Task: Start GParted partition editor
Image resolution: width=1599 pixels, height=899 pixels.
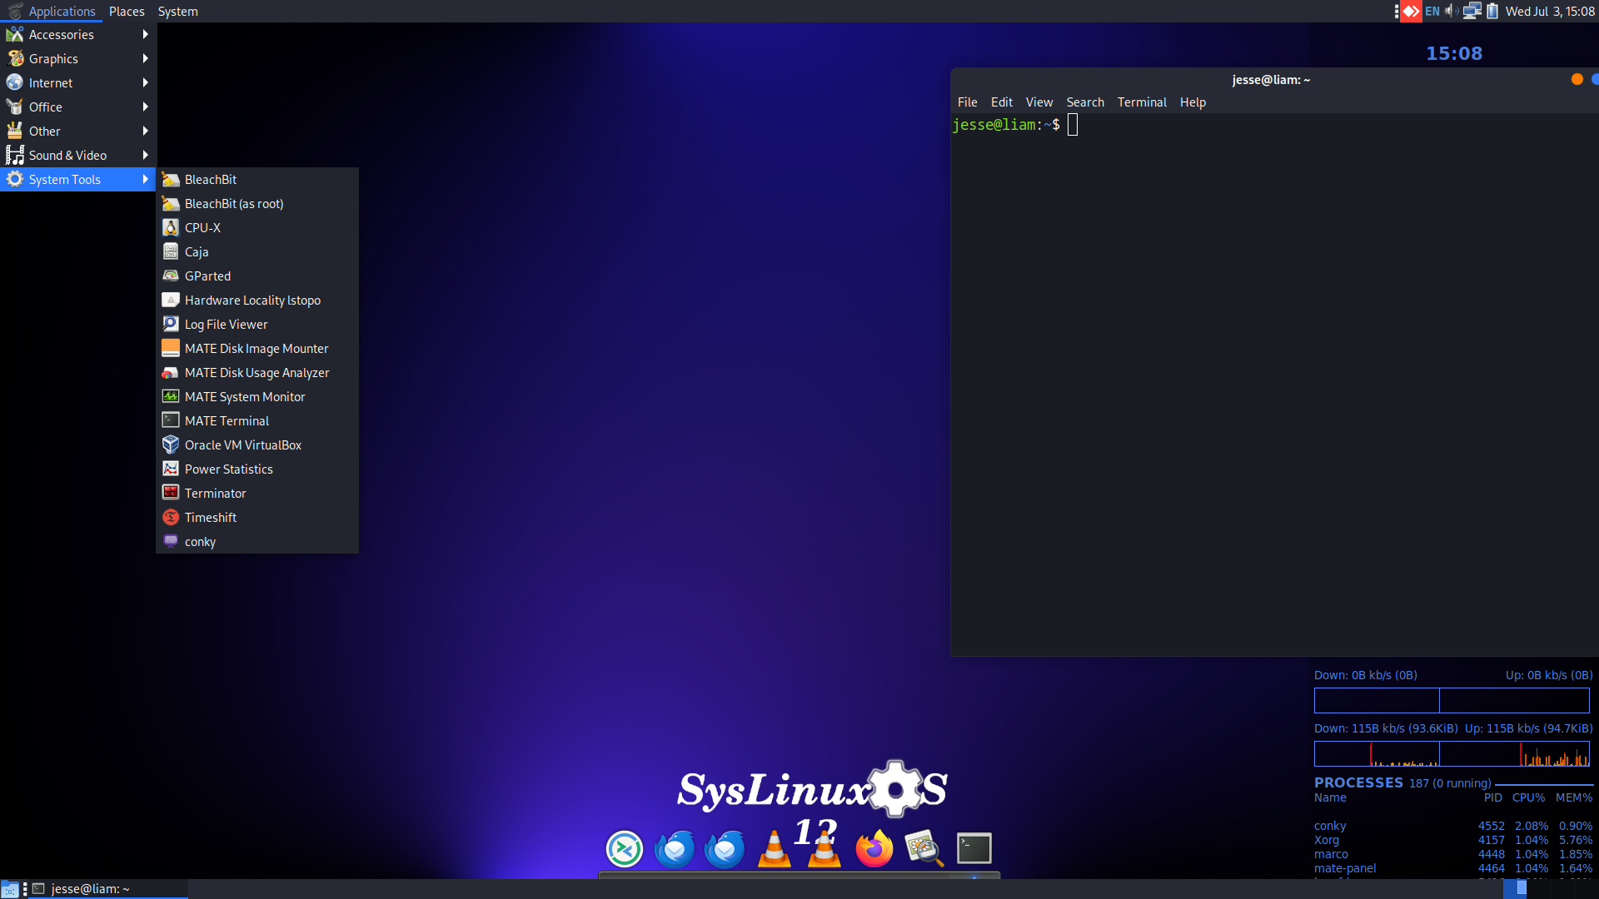Action: (257, 276)
